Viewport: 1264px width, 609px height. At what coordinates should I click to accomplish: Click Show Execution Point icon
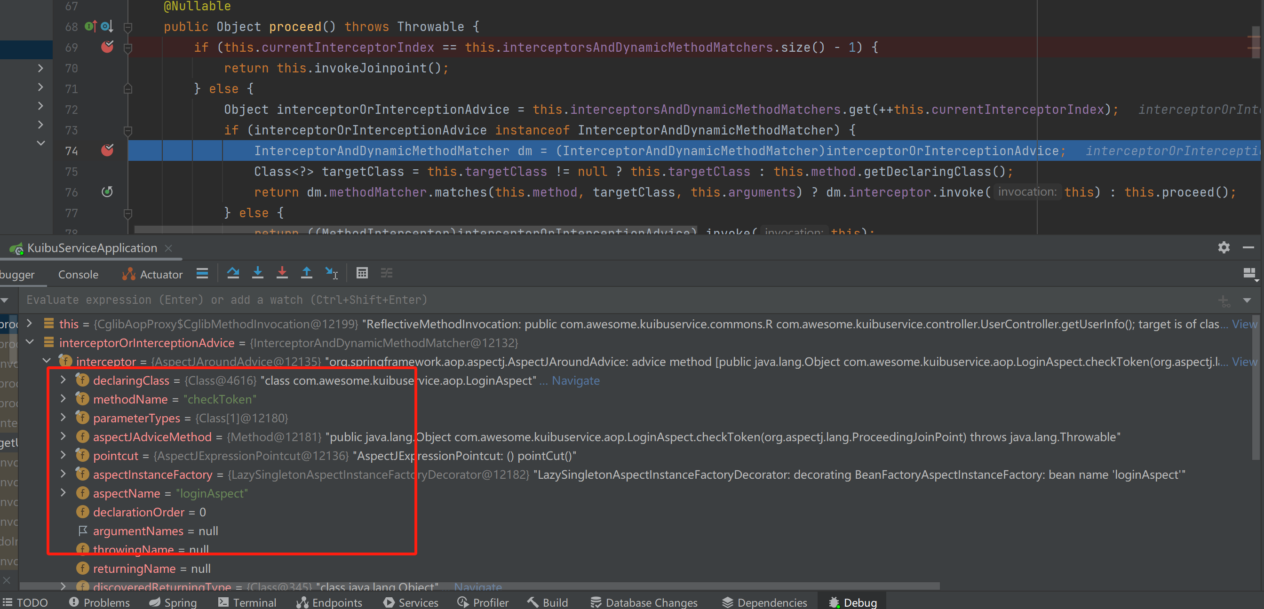pyautogui.click(x=202, y=273)
